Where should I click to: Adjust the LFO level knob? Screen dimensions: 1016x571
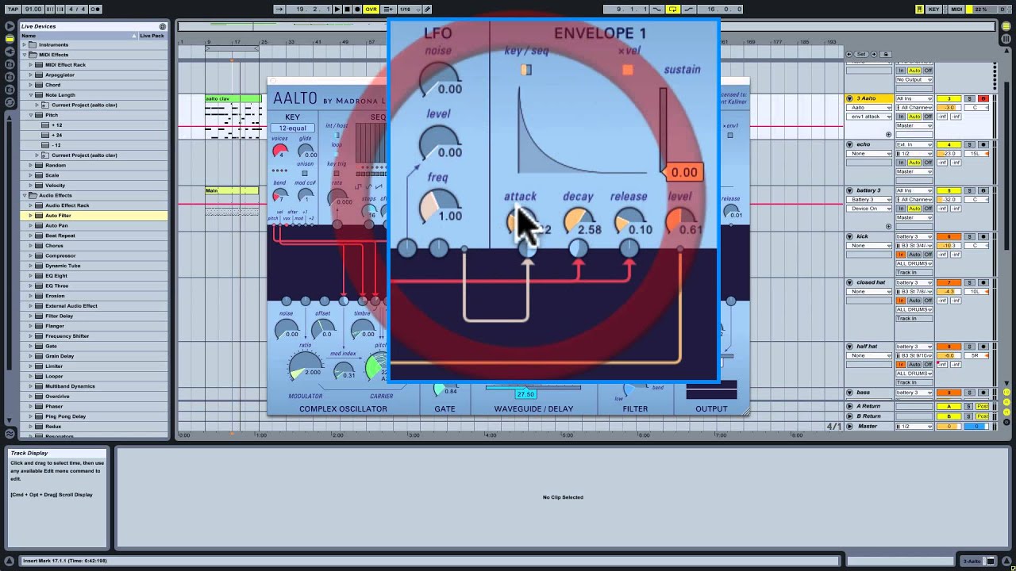tap(438, 143)
